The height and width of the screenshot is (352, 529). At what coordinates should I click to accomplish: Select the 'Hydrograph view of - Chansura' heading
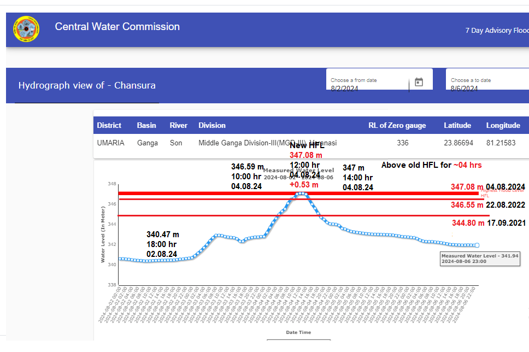click(87, 85)
